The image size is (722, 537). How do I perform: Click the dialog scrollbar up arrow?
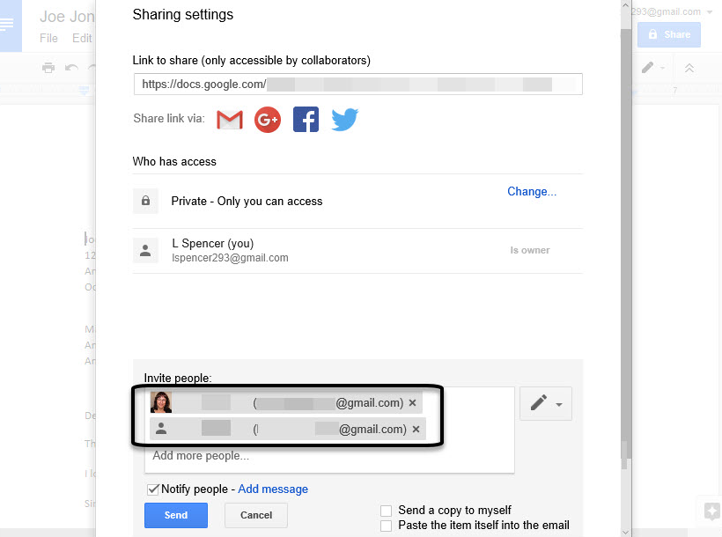(625, 5)
